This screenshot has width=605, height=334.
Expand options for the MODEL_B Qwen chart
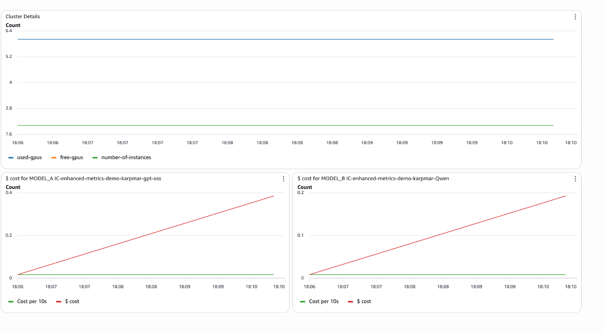[x=575, y=178]
